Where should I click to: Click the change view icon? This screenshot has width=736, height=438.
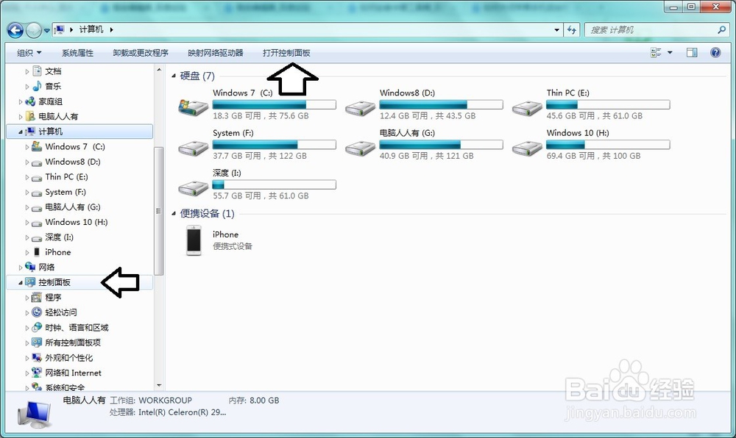pyautogui.click(x=656, y=52)
